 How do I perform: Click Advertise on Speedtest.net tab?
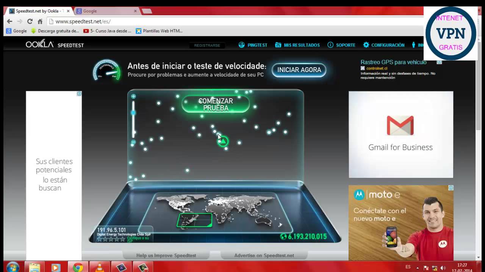264,255
